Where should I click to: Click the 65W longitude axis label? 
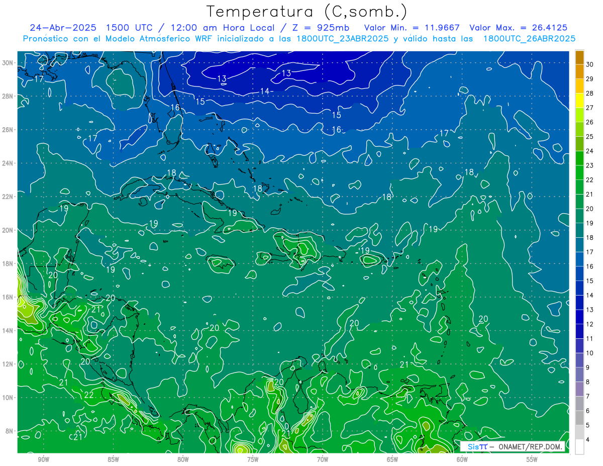click(392, 459)
